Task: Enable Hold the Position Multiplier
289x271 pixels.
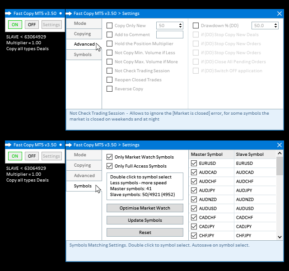Action: coord(109,44)
